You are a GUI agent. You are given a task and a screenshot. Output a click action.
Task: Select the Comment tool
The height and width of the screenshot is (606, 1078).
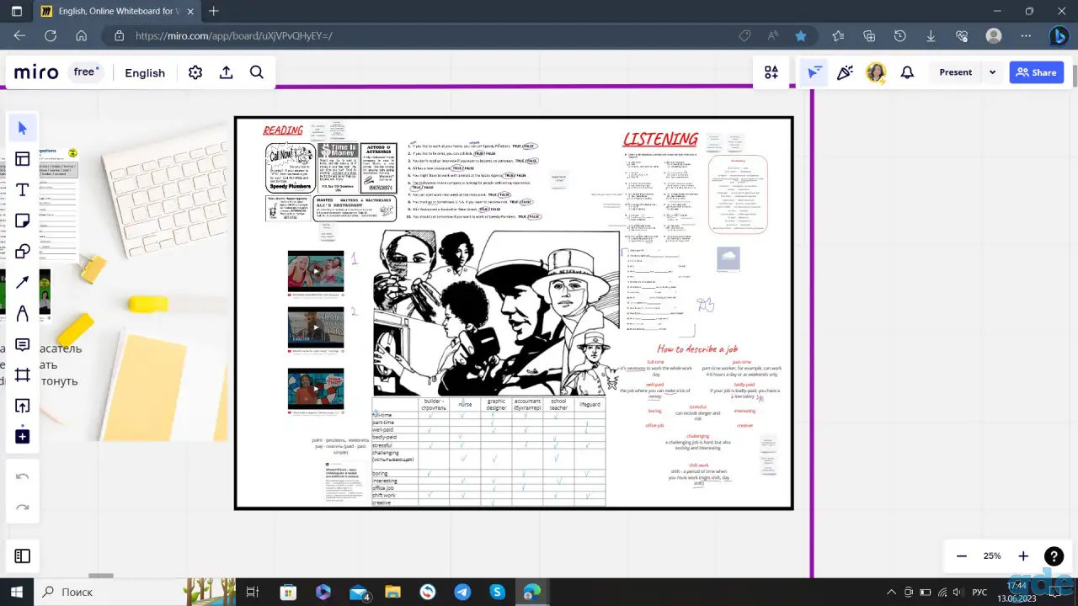23,345
